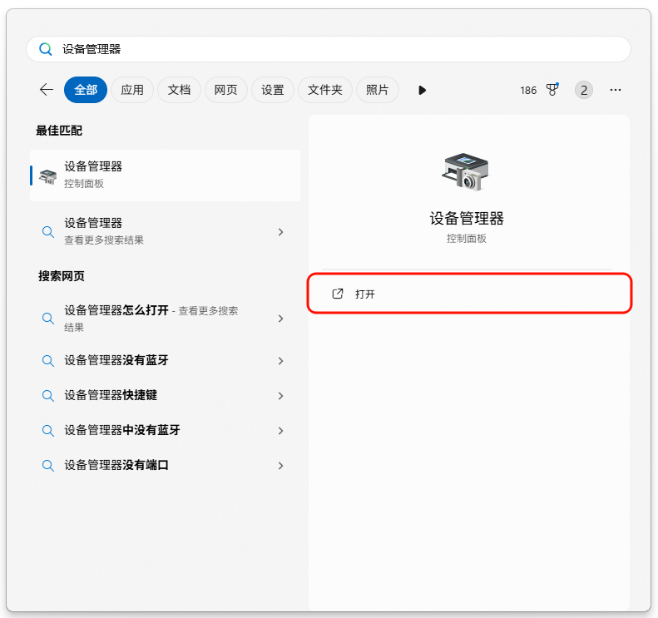Expand 设备管理器 查看更多搜索结果 chevron
Image resolution: width=658 pixels, height=618 pixels.
click(x=281, y=232)
